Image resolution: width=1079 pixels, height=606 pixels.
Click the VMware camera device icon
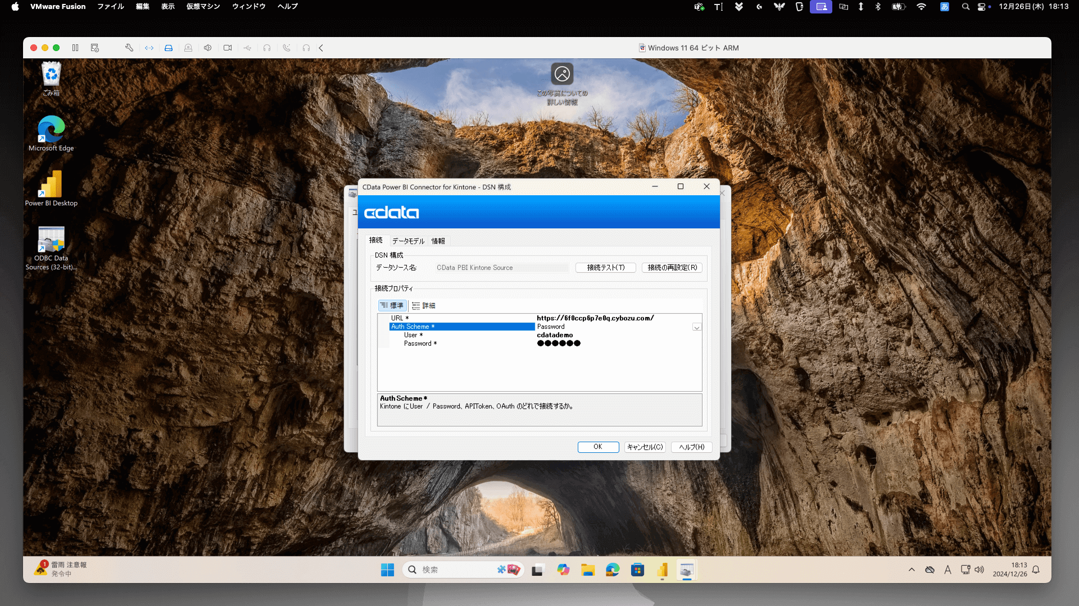228,48
